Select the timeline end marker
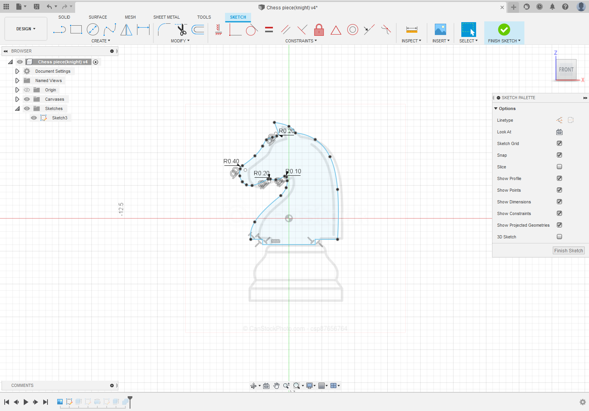This screenshot has height=411, width=589. point(130,402)
